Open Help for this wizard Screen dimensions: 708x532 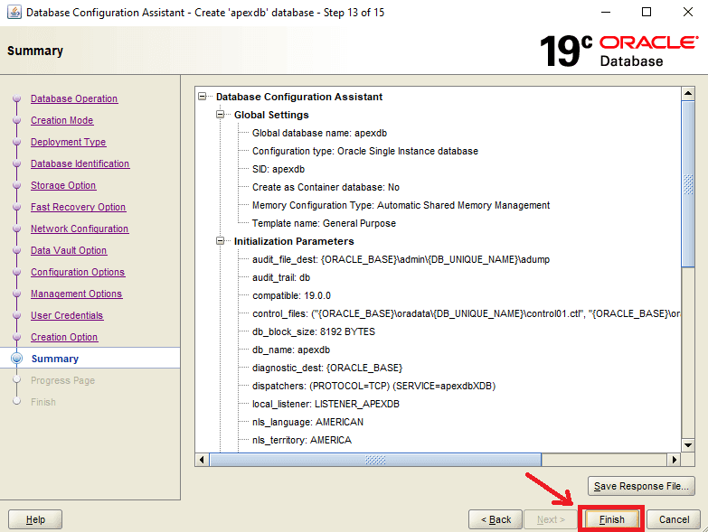[x=35, y=519]
